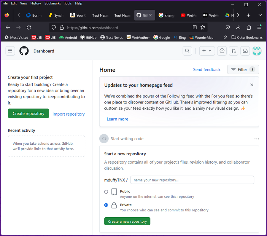Reload the current GitHub page
267x236 pixels.
[29, 27]
